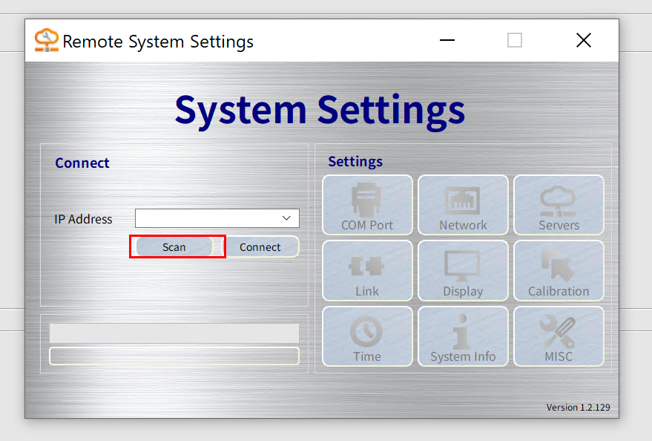Open the COM Port settings
The image size is (652, 441).
coord(367,206)
